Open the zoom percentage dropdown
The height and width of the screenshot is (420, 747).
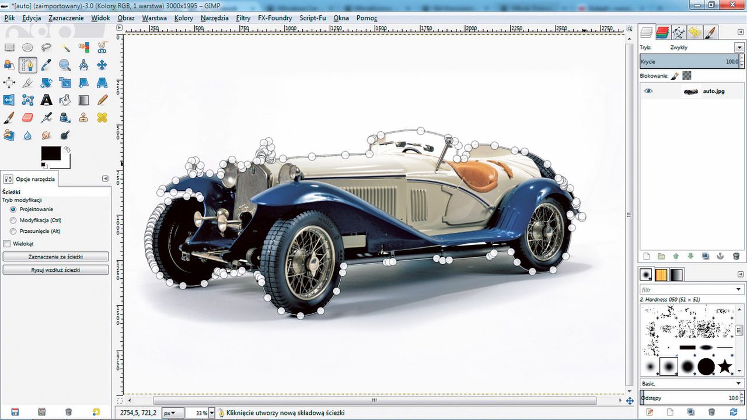point(211,413)
